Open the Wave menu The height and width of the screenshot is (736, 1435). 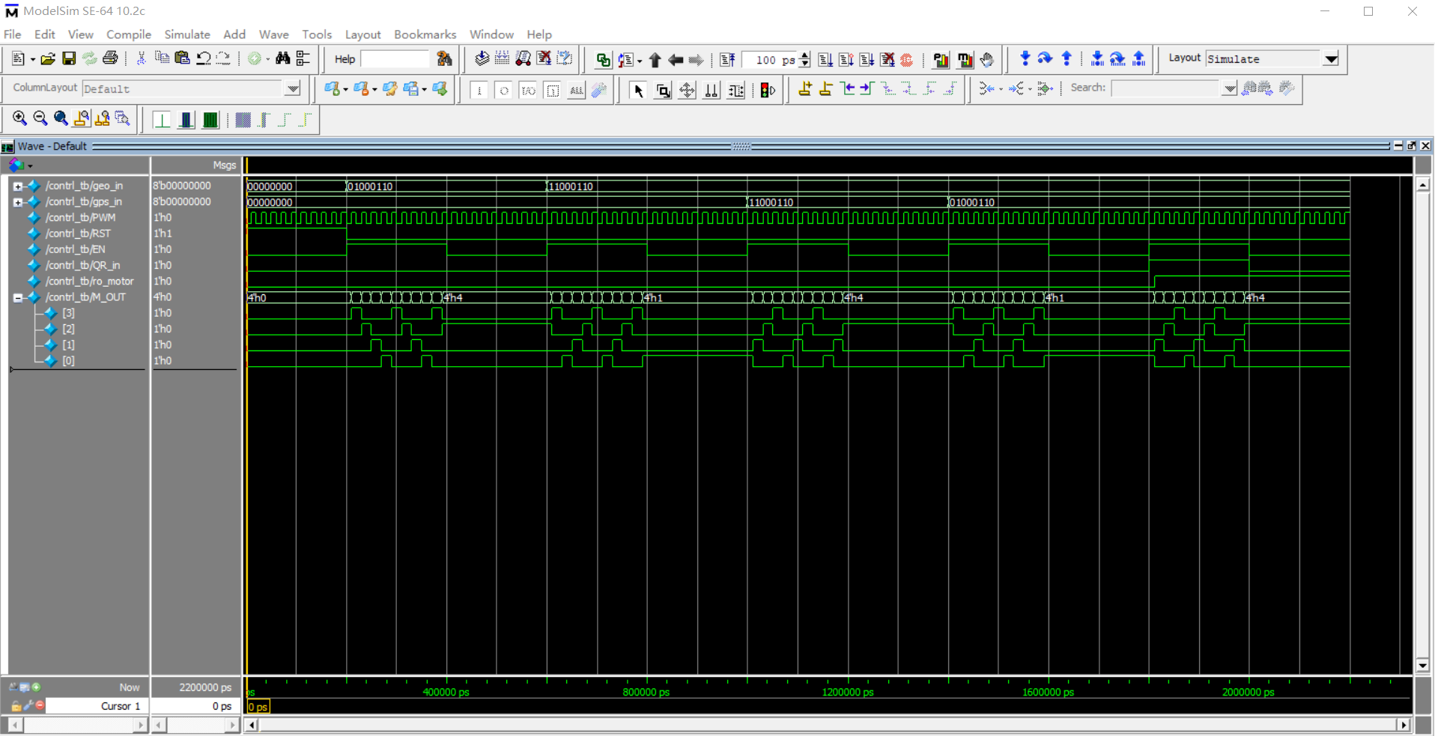[274, 34]
